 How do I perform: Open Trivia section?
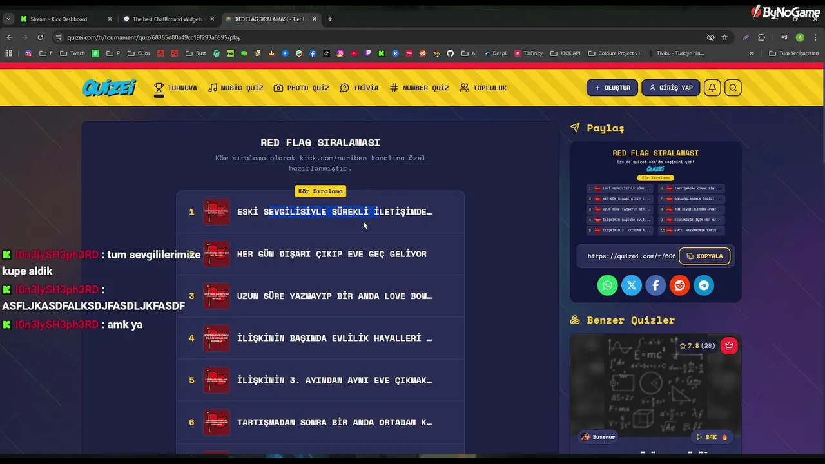(x=359, y=88)
